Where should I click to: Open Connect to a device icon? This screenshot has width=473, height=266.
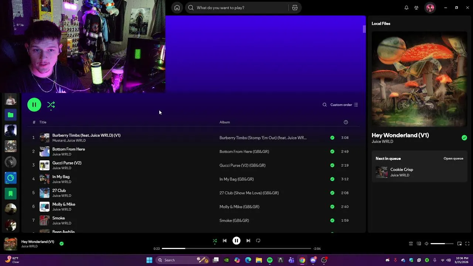pyautogui.click(x=419, y=244)
